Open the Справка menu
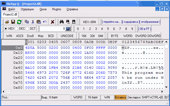170x106 pixels. click(72, 9)
